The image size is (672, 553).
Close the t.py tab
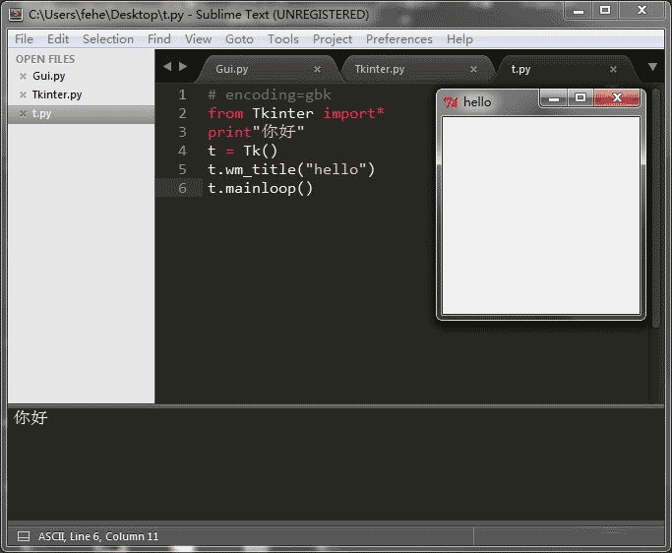613,69
